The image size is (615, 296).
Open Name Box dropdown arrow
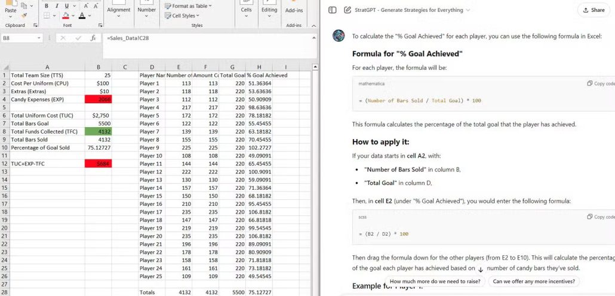coord(39,38)
